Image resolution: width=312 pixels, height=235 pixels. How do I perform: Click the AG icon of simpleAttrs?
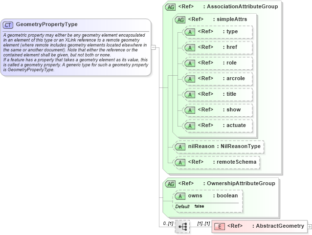[x=180, y=20]
